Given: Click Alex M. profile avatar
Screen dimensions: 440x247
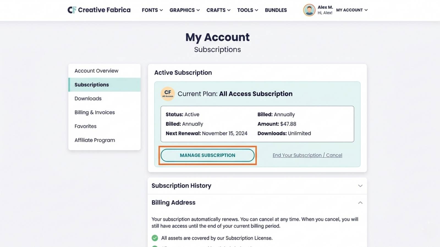Looking at the screenshot, I should pos(309,10).
